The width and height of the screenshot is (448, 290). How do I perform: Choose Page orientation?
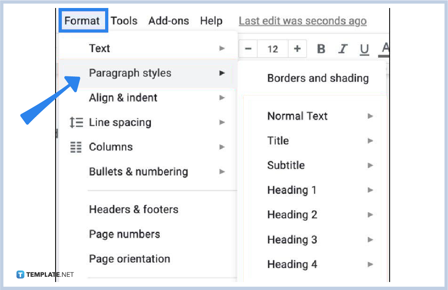pos(129,259)
